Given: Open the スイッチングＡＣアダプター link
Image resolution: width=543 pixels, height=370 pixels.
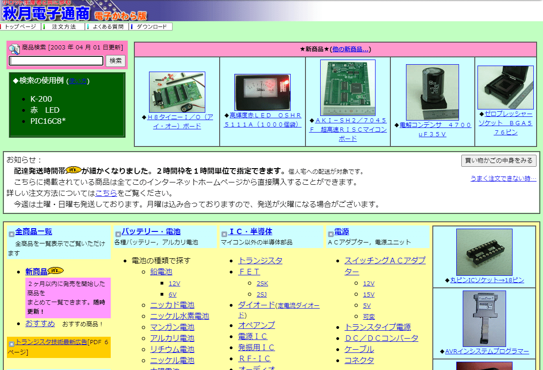Looking at the screenshot, I should pos(385,266).
